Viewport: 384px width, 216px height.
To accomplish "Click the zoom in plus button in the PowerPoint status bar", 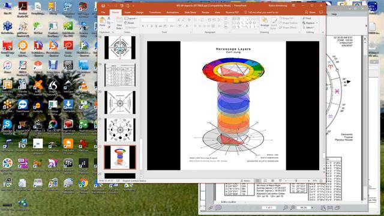I will [x=308, y=181].
